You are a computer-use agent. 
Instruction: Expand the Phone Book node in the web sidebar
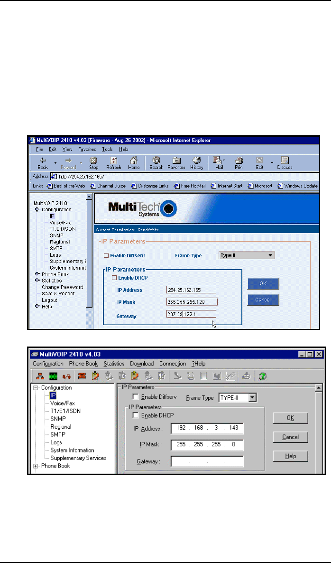point(37,274)
